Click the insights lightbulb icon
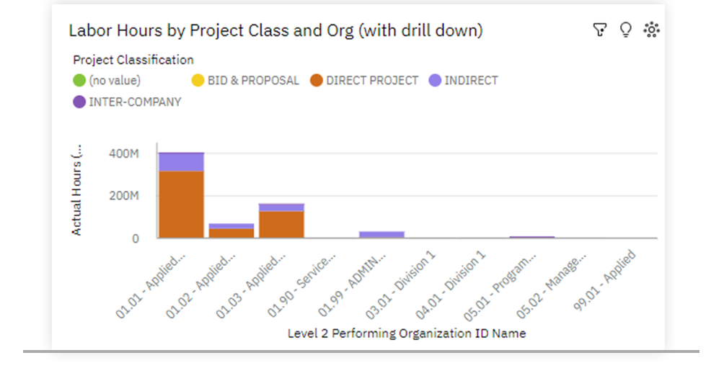 [625, 30]
